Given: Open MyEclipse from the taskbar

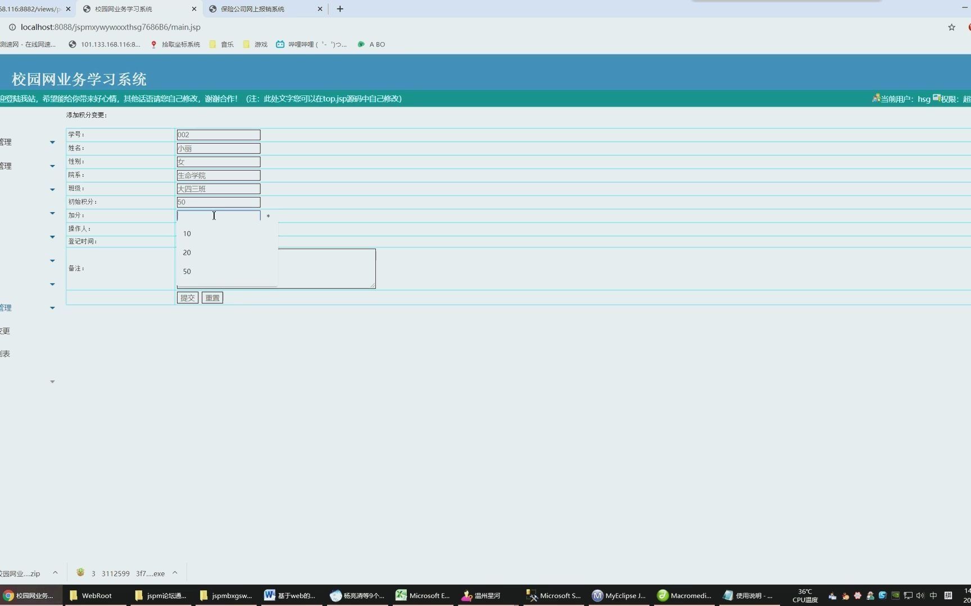Looking at the screenshot, I should [619, 595].
